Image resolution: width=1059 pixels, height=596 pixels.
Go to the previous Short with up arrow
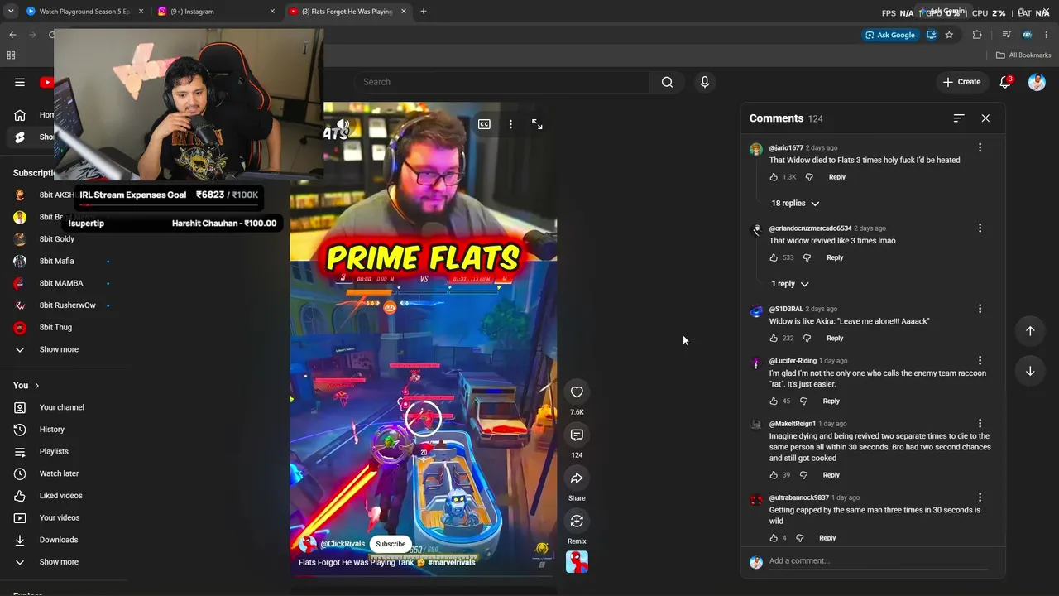1030,331
